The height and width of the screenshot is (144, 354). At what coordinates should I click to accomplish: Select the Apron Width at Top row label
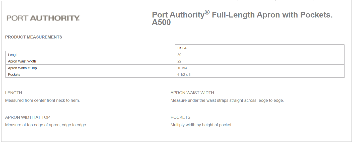pyautogui.click(x=22, y=68)
